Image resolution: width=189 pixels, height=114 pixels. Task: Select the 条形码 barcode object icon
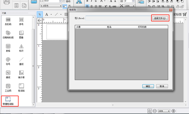tap(8, 21)
